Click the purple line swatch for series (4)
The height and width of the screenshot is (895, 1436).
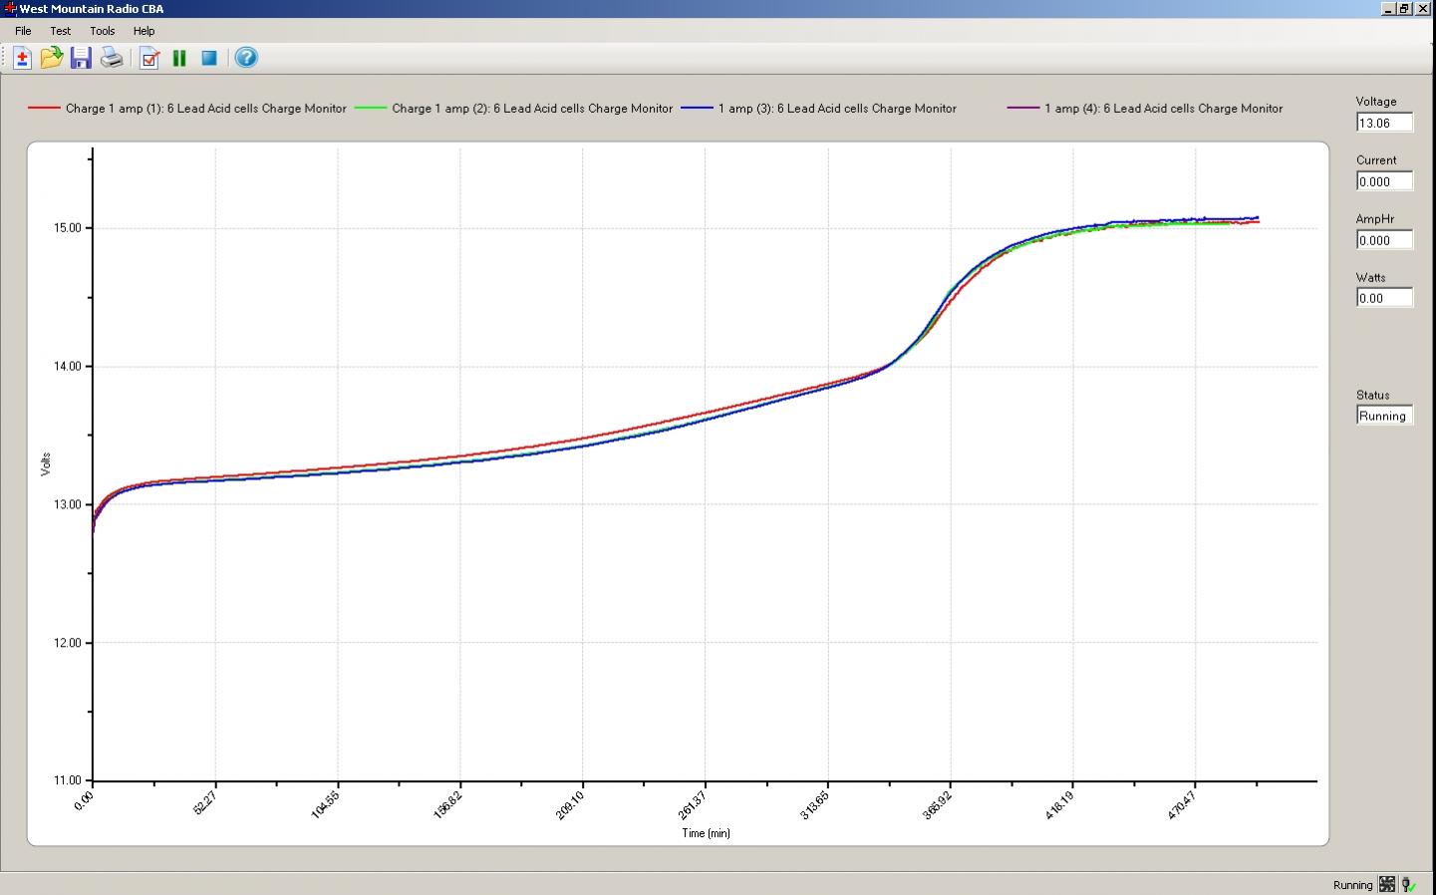click(x=1023, y=108)
